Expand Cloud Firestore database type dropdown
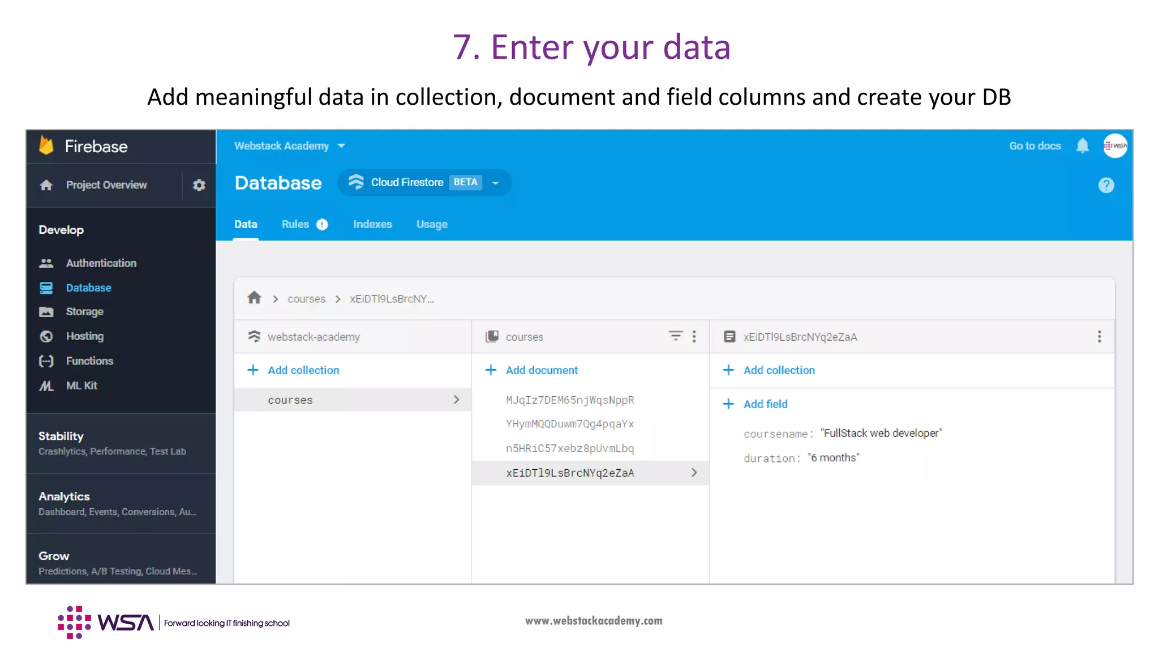 pyautogui.click(x=495, y=183)
